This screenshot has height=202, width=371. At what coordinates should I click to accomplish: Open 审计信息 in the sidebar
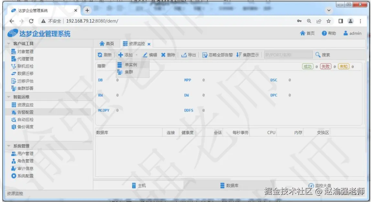[22, 169]
